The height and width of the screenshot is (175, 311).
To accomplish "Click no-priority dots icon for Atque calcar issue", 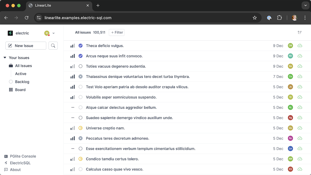I will point(73,108).
